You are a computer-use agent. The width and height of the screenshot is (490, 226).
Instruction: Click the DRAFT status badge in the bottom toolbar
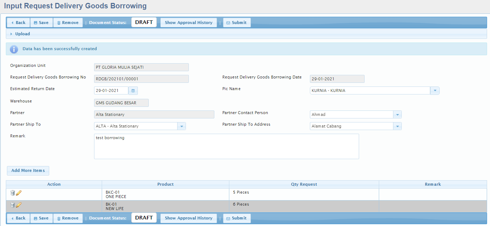click(144, 218)
